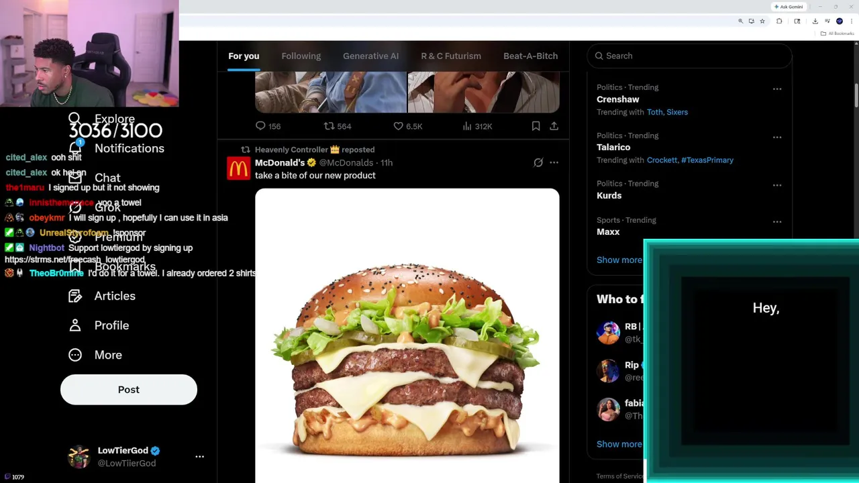Open the Sixers trending link
The image size is (859, 483).
tap(677, 112)
